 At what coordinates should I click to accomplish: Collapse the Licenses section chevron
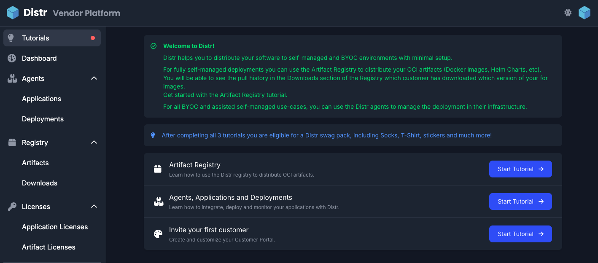[94, 207]
